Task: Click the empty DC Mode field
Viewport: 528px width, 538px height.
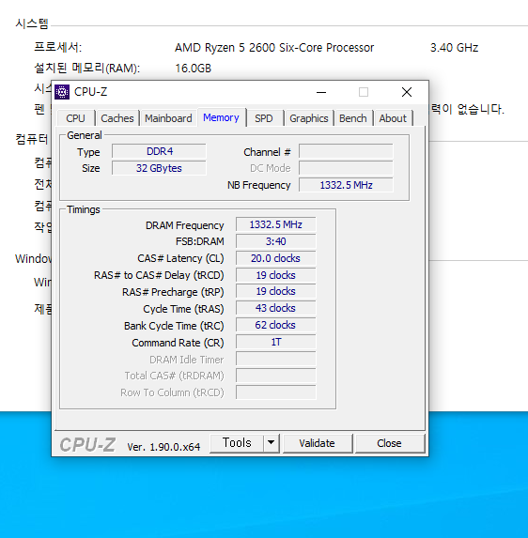Action: coord(346,168)
